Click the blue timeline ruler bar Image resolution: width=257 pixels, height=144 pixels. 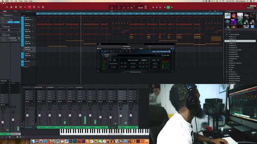pyautogui.click(x=129, y=14)
